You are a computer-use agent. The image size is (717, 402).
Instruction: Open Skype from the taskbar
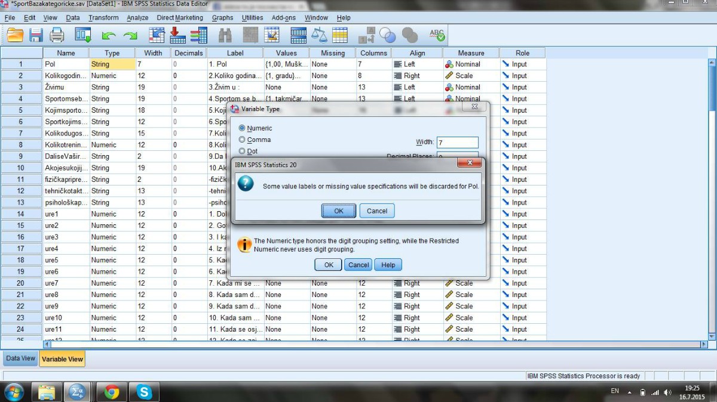point(143,392)
